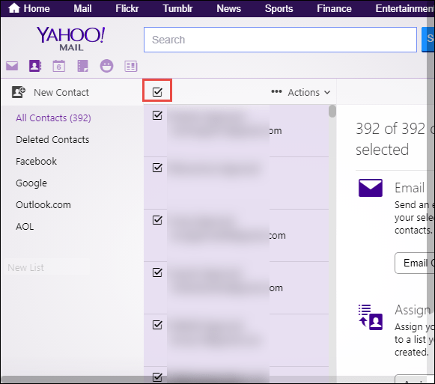435x384 pixels.
Task: Open Finance in the top navigation
Action: tap(334, 8)
